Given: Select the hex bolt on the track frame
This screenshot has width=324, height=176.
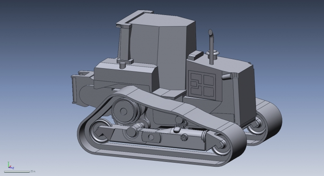Looking at the screenshot, I should coord(183,138).
